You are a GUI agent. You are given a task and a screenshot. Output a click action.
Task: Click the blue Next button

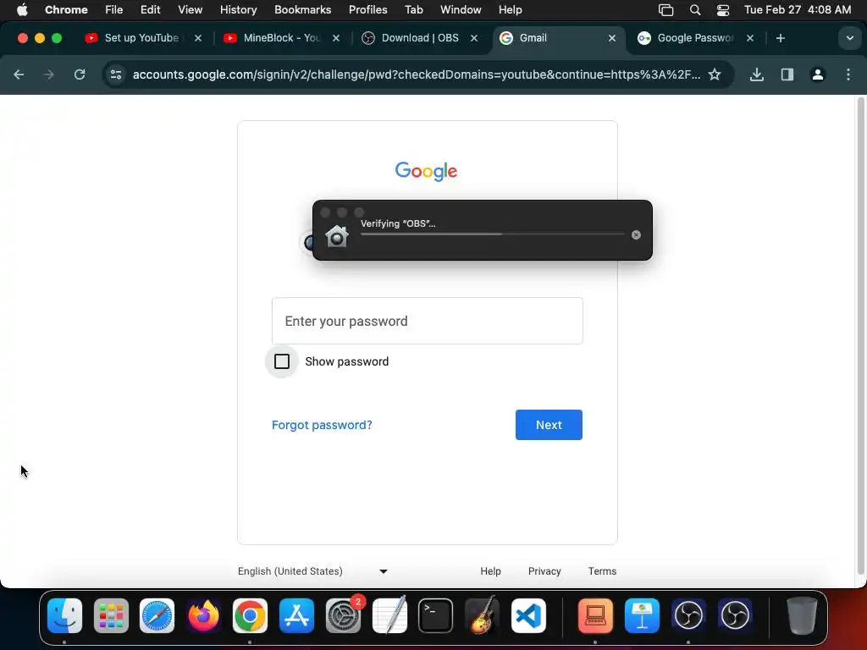[x=549, y=425]
